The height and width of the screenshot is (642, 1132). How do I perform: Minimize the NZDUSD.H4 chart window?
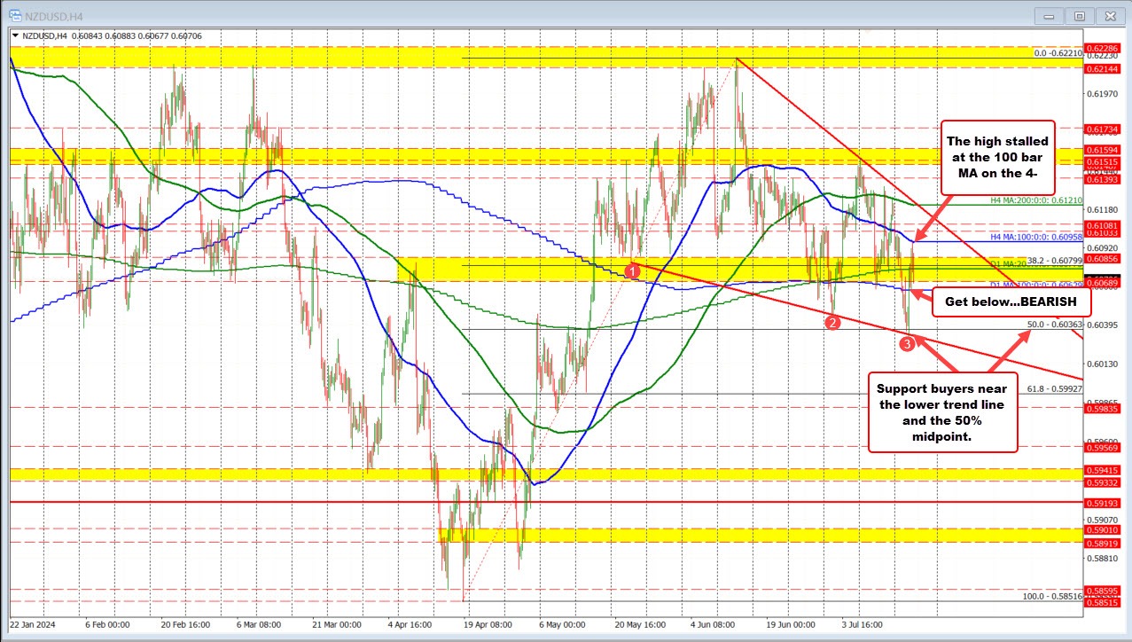pyautogui.click(x=1049, y=16)
